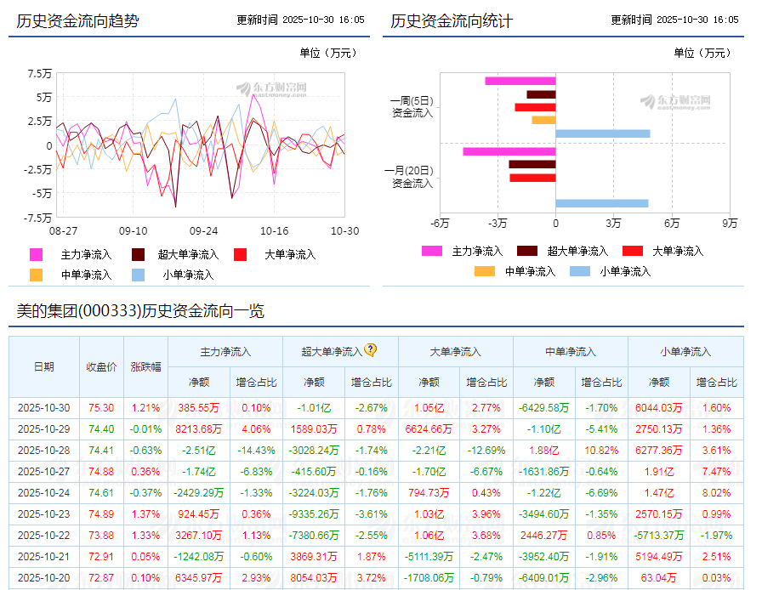Click dark red 超大单净流入 swatch in statistics legend
Viewport: 762px width, 590px height.
pos(526,251)
